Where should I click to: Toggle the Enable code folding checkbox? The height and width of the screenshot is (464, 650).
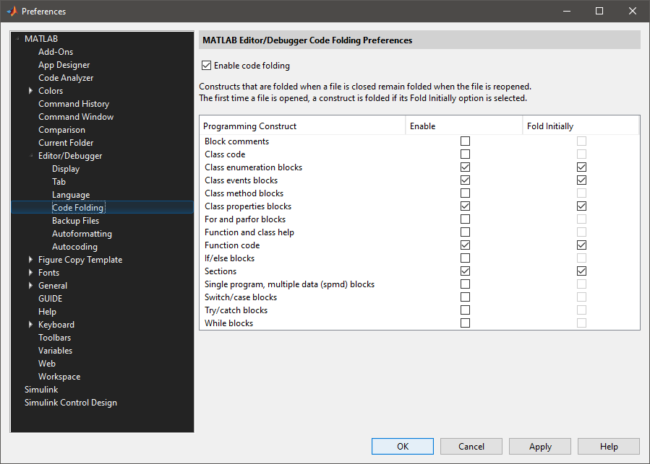207,66
